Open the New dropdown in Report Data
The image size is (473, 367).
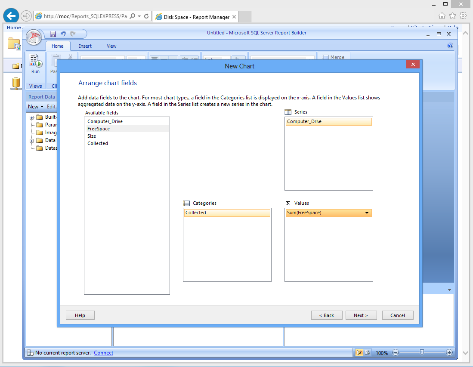[35, 107]
